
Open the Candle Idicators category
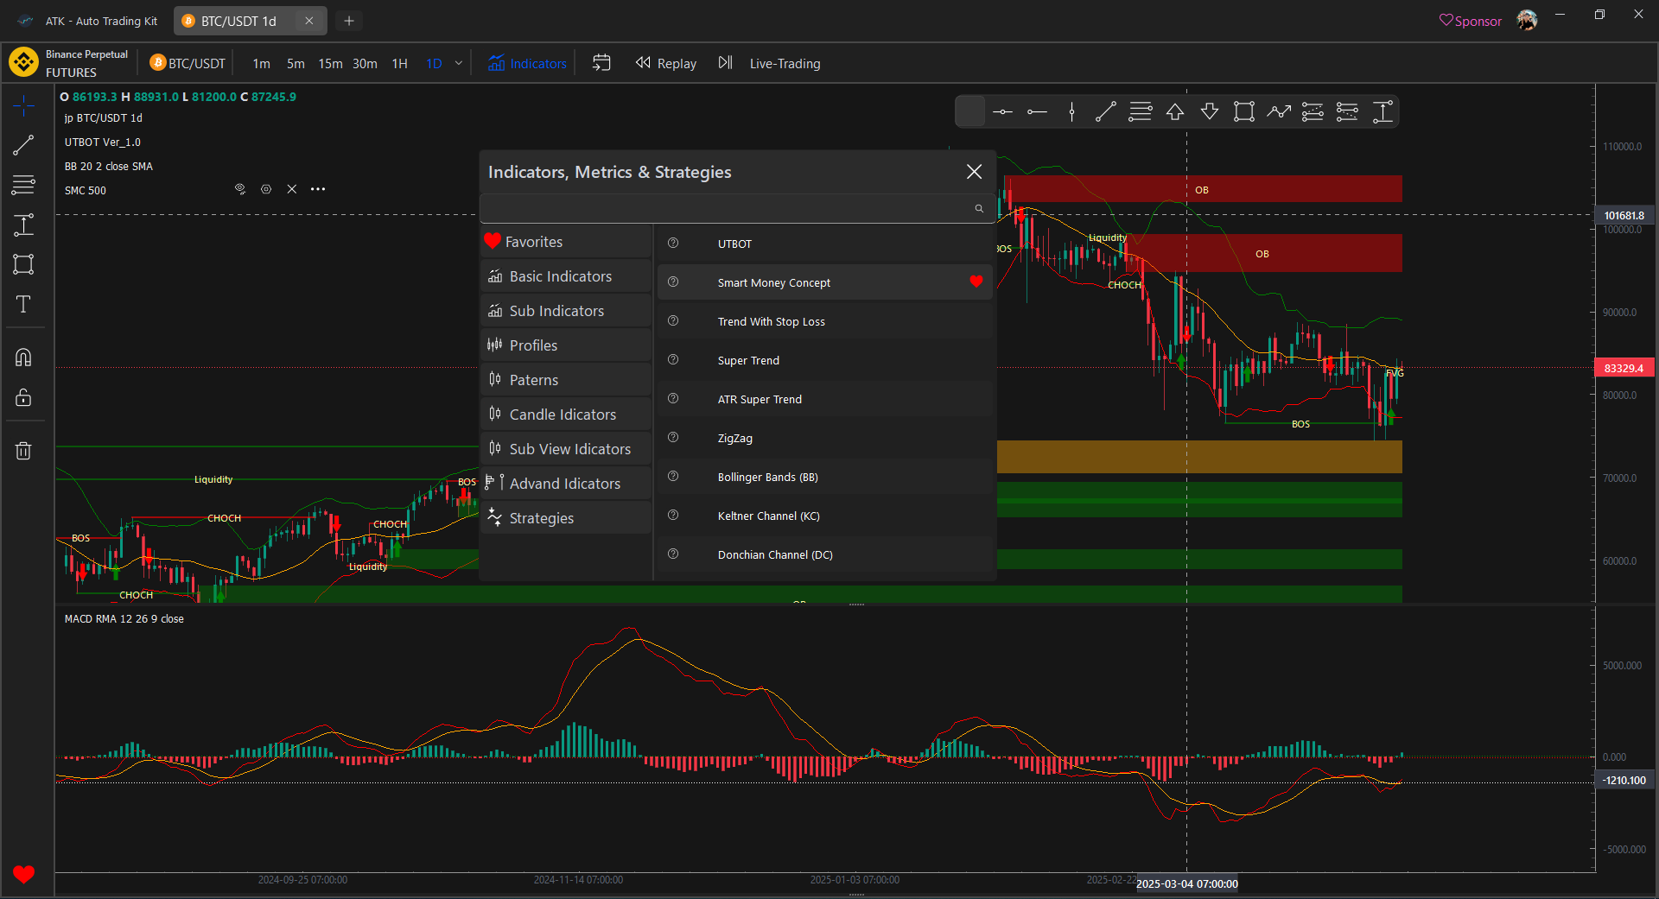click(566, 415)
